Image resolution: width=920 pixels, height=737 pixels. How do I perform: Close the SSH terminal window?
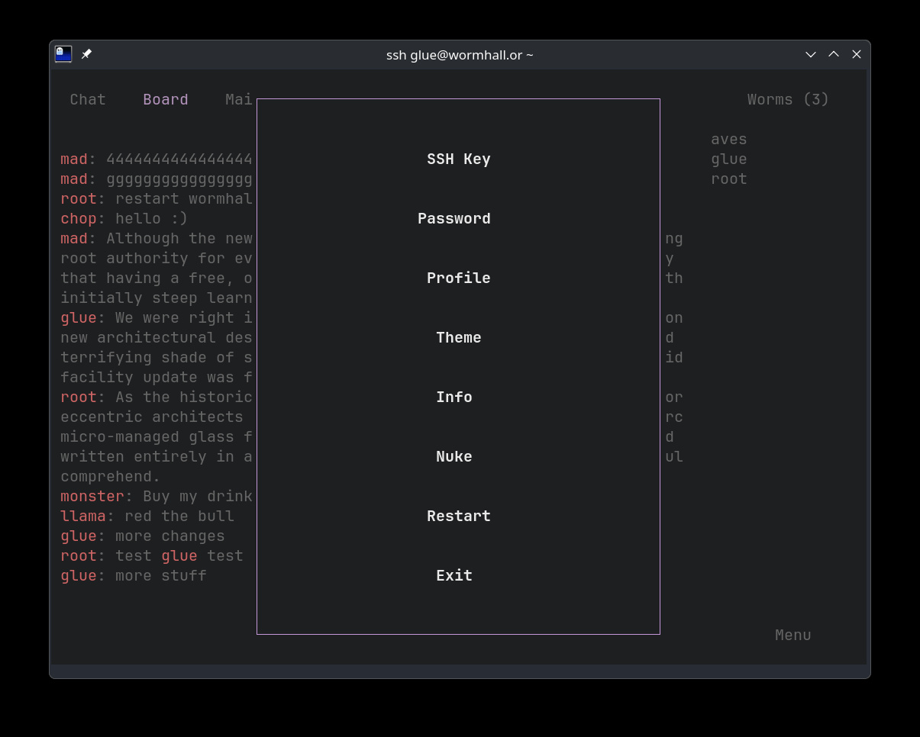tap(857, 54)
